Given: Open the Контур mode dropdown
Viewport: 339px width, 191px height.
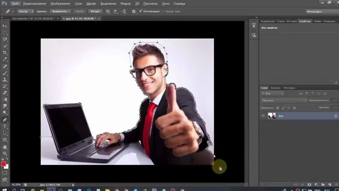Looking at the screenshot, I should 25,11.
